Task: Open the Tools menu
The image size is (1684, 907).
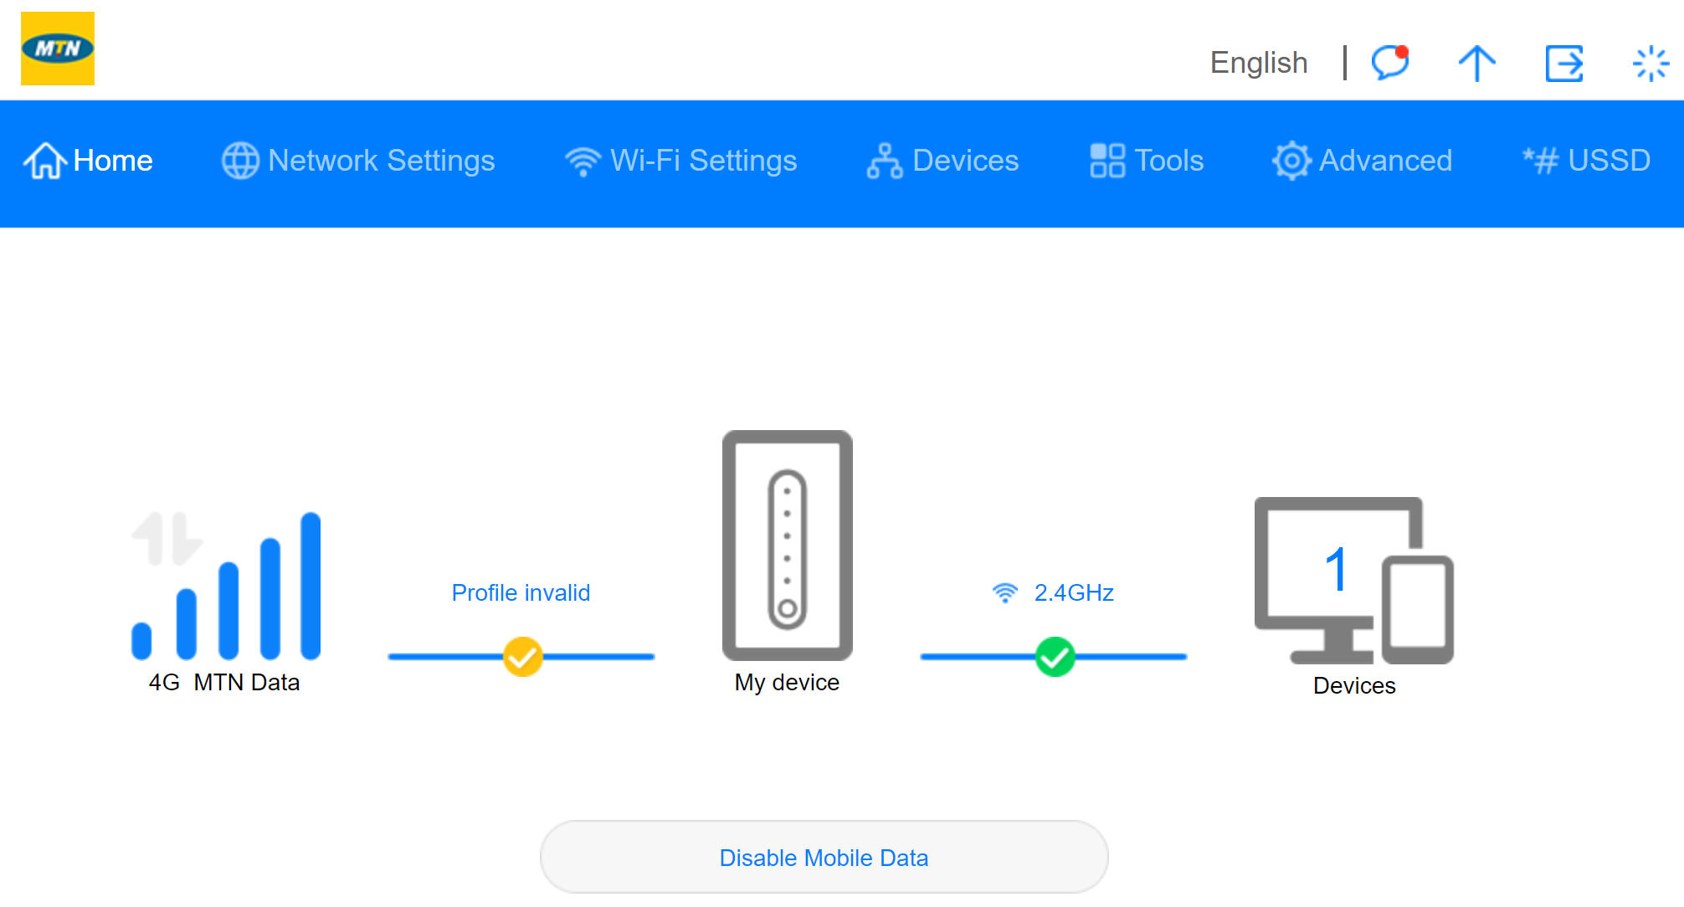Action: click(x=1147, y=161)
